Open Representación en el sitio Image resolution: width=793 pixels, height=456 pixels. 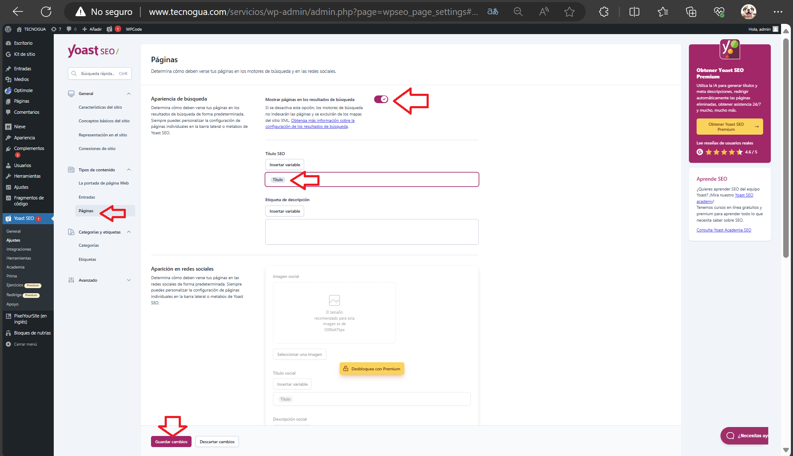point(103,135)
